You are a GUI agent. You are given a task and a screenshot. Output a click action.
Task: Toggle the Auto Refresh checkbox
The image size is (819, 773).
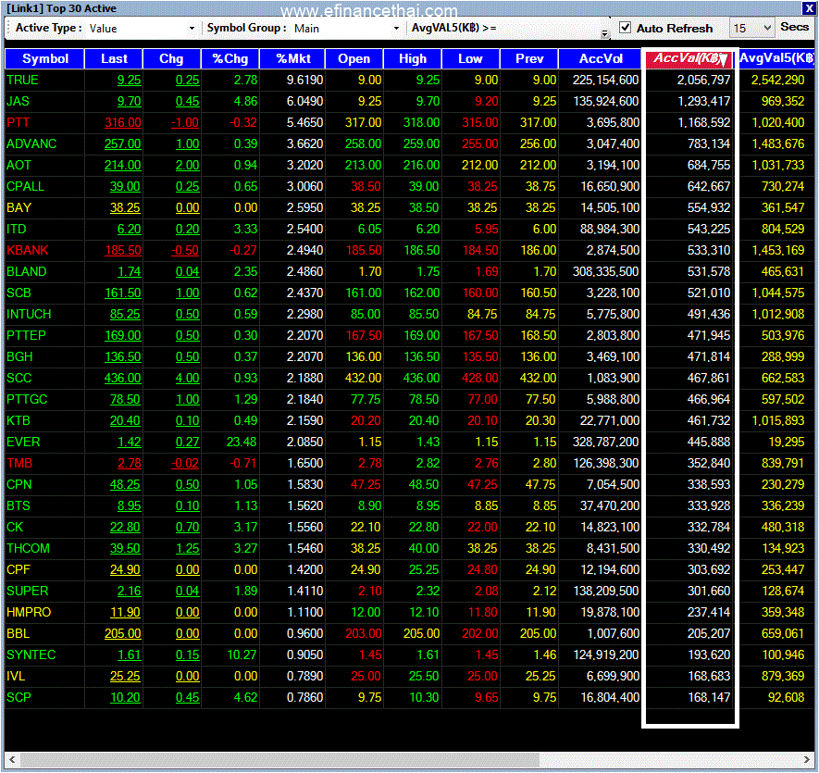point(625,28)
